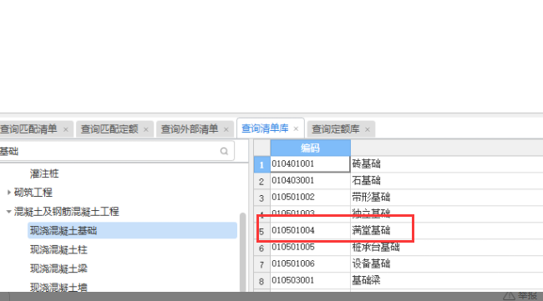The image size is (543, 301).
Task: Click the 满堂基础 name cell
Action: point(447,230)
